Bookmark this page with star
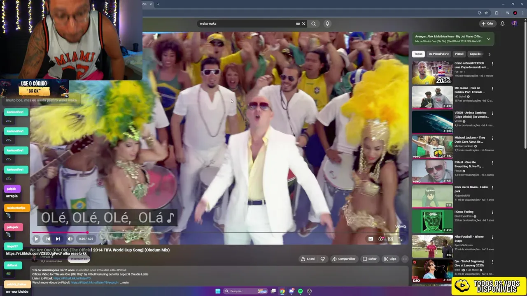527x296 pixels. click(x=486, y=13)
